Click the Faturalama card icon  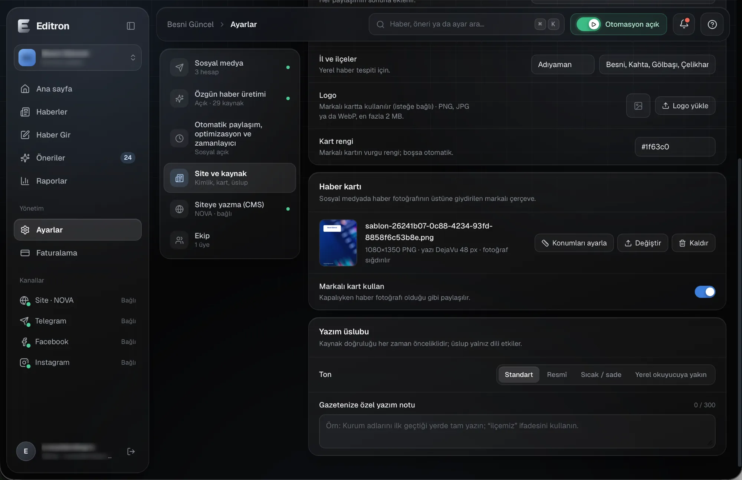(x=25, y=253)
